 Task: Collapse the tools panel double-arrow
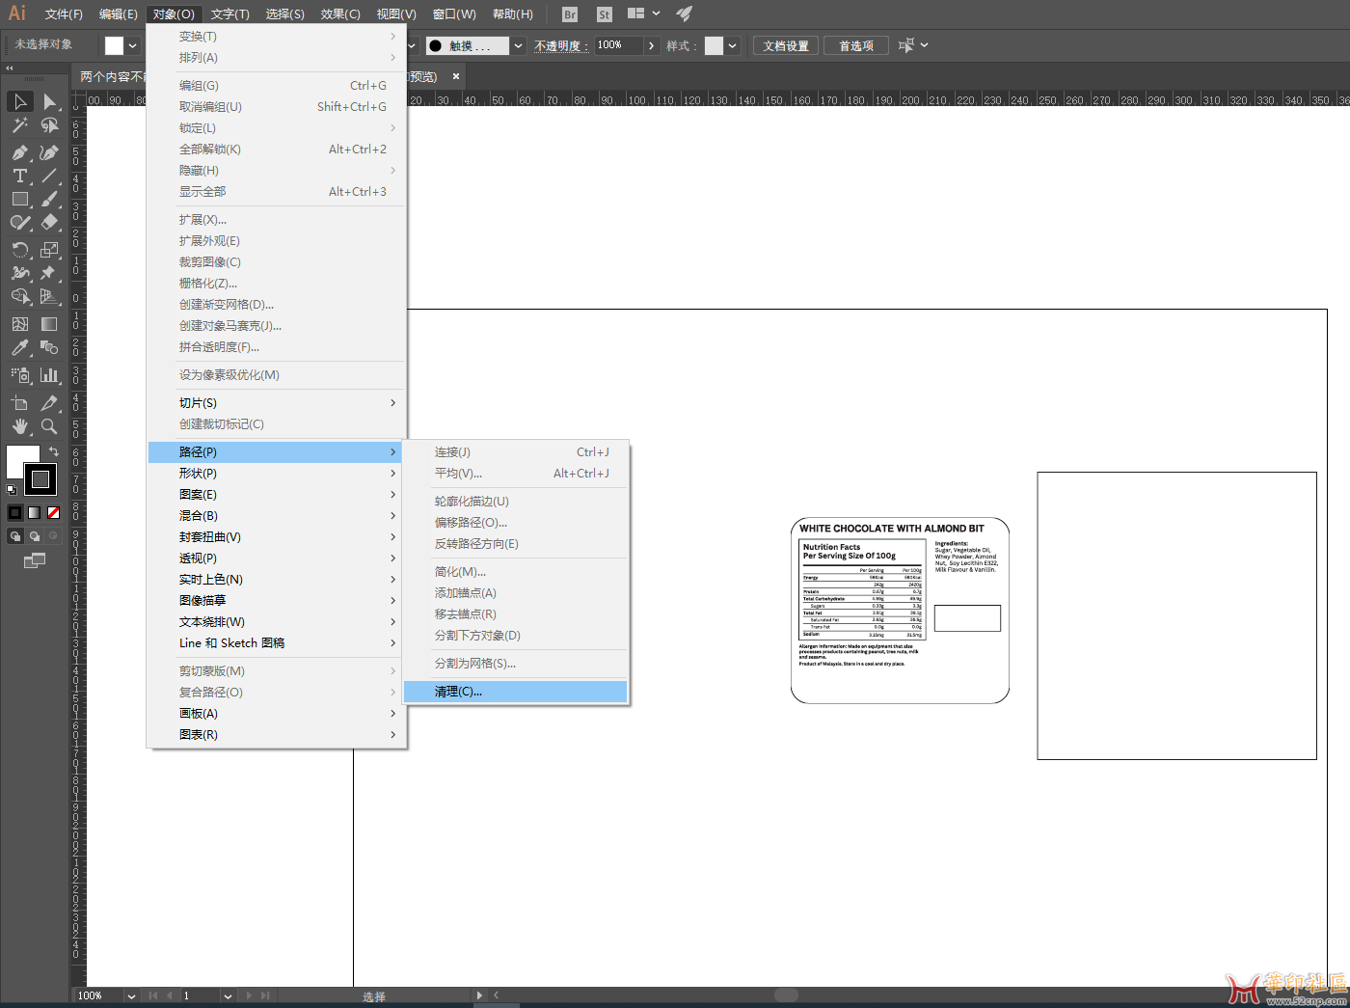[x=10, y=68]
